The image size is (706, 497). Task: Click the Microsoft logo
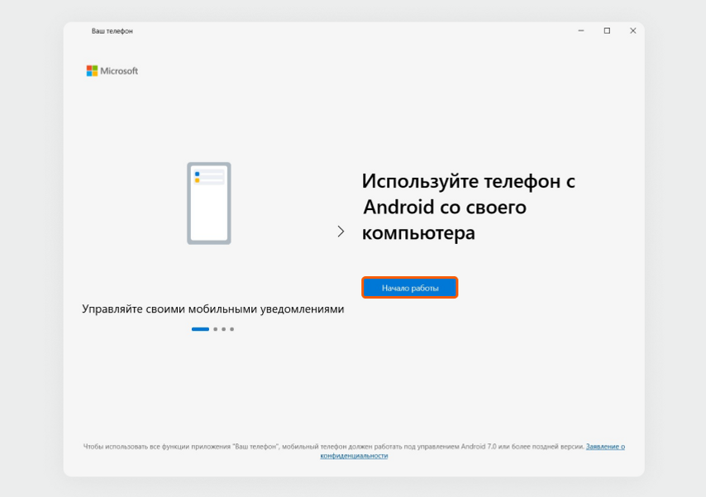pyautogui.click(x=112, y=71)
